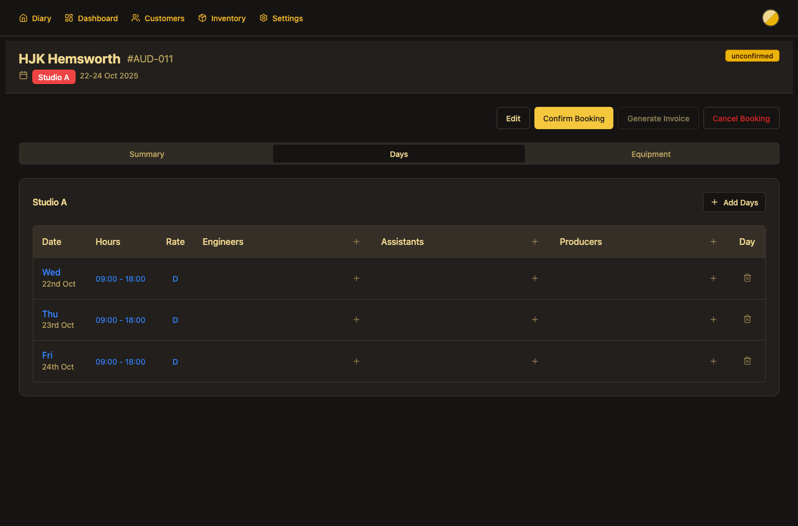This screenshot has width=798, height=526.
Task: Confirm the booking
Action: tap(573, 118)
